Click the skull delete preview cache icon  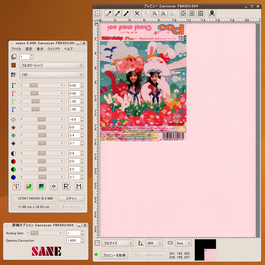pos(212,13)
